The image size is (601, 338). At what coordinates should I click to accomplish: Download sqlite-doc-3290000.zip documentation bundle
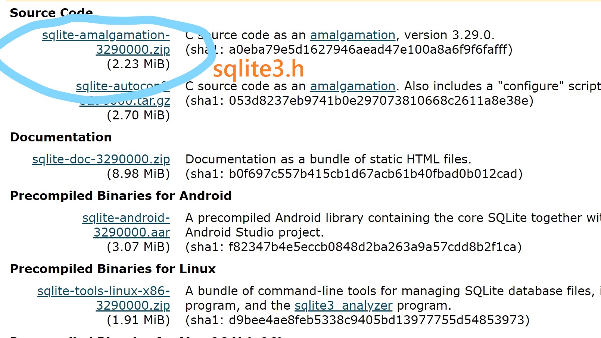pos(101,159)
